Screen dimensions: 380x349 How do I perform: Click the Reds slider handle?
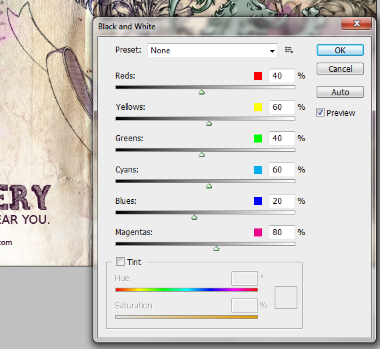pos(201,92)
